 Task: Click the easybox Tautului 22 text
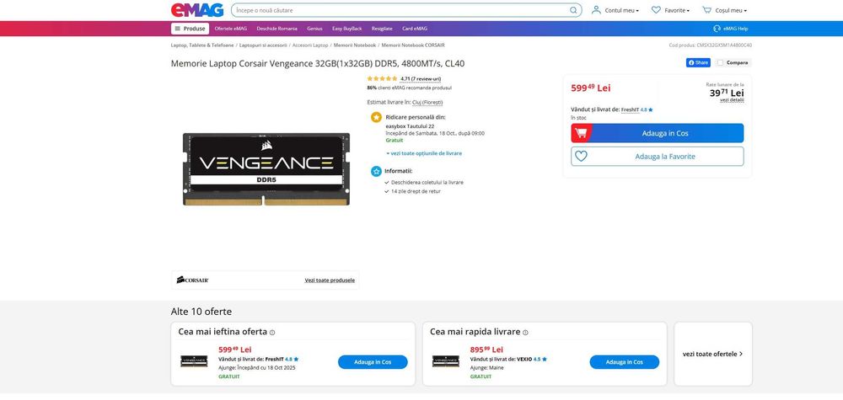411,126
